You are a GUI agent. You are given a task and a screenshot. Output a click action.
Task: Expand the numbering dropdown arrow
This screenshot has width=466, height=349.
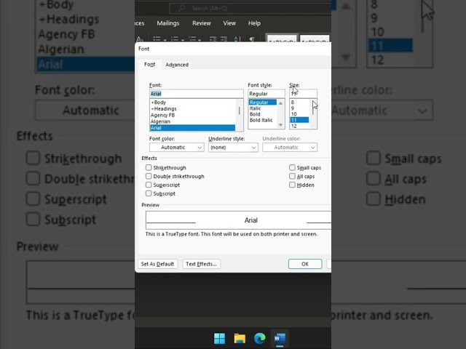pyautogui.click(x=183, y=40)
